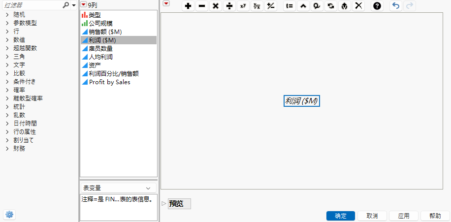Click the multiply operator button
This screenshot has width=451, height=222.
(216, 6)
